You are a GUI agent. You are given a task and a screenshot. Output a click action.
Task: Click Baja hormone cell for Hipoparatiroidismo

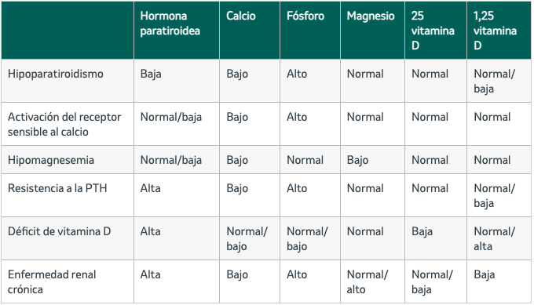coord(151,74)
